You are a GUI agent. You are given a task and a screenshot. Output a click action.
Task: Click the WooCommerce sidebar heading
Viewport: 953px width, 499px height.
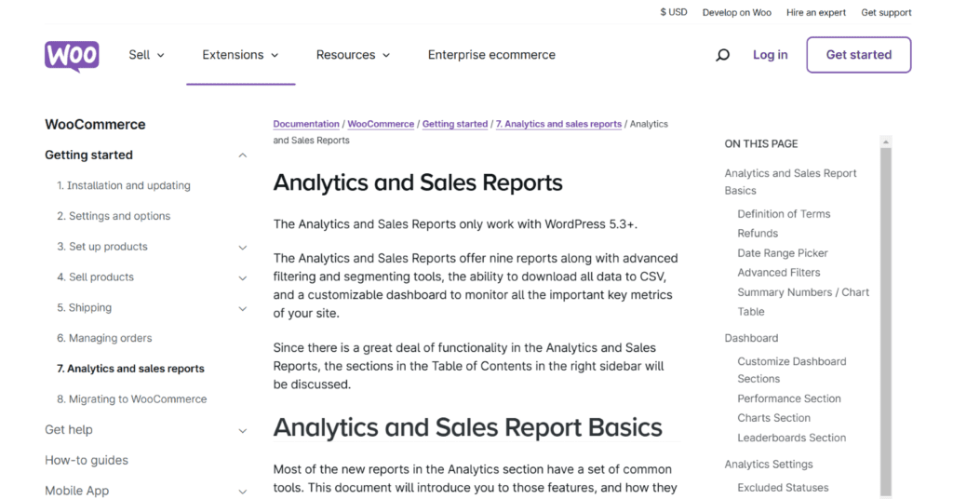[x=95, y=125]
